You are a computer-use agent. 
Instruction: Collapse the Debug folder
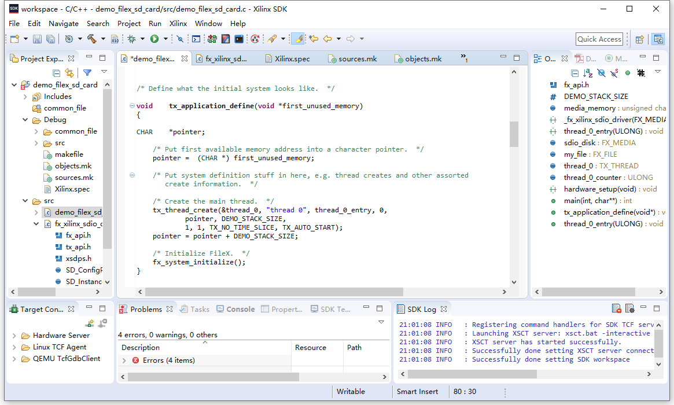tap(25, 120)
